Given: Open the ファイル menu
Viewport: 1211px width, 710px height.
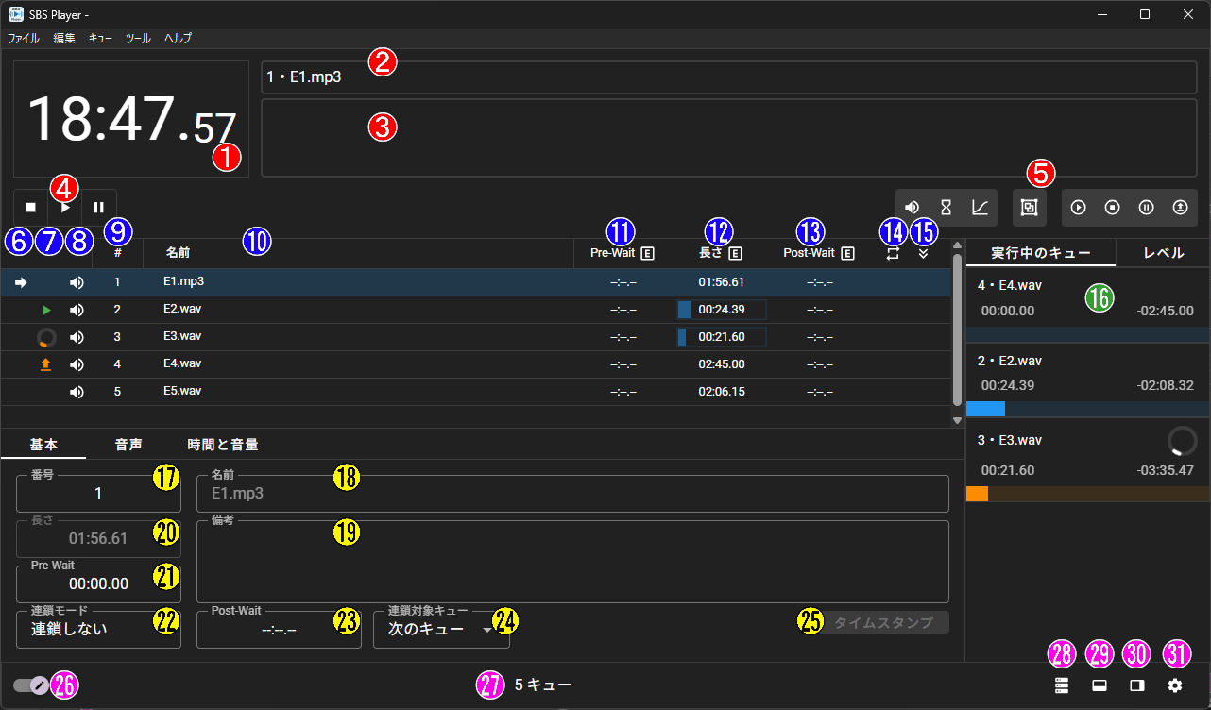Looking at the screenshot, I should pos(24,39).
